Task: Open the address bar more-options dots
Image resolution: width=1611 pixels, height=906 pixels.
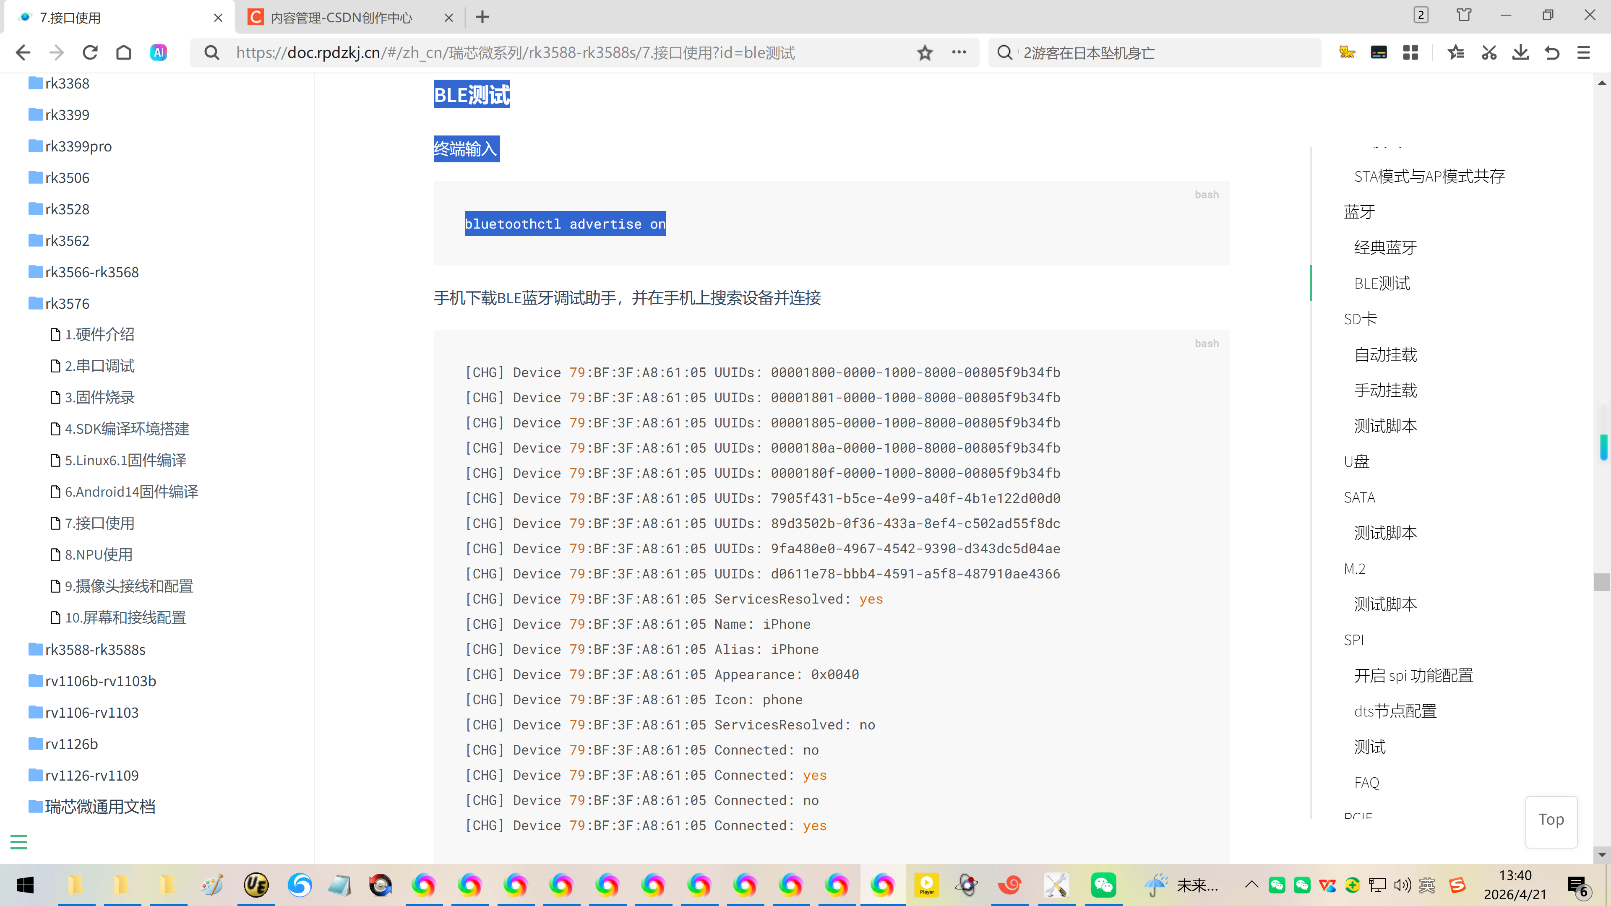Action: 959,52
